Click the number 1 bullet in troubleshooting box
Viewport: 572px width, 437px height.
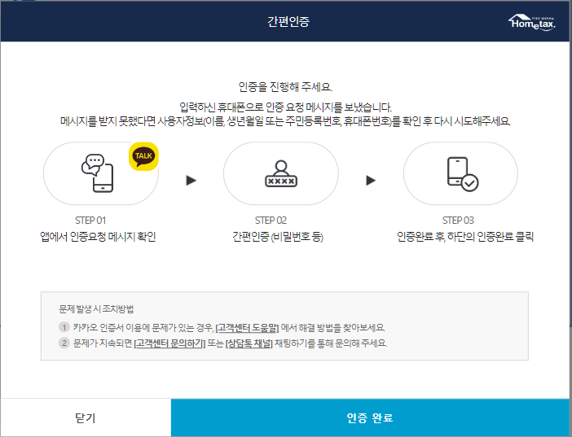coord(64,327)
